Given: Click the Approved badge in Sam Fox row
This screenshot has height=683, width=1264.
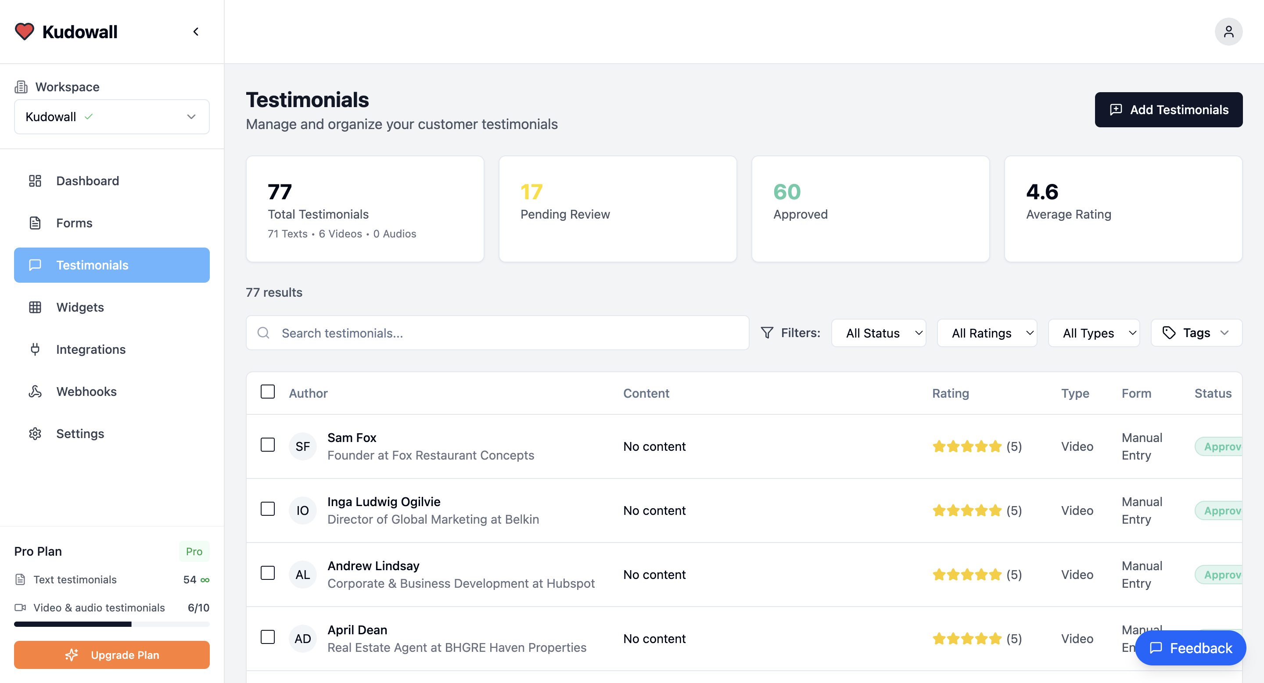Looking at the screenshot, I should (x=1218, y=446).
